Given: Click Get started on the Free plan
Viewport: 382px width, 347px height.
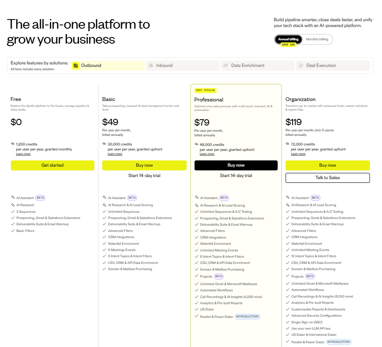Looking at the screenshot, I should point(52,165).
